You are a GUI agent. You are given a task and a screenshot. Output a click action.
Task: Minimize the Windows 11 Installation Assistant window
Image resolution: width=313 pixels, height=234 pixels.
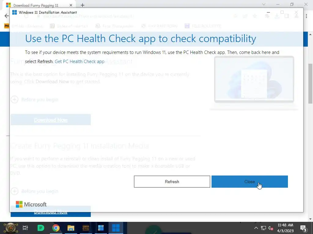(268, 12)
